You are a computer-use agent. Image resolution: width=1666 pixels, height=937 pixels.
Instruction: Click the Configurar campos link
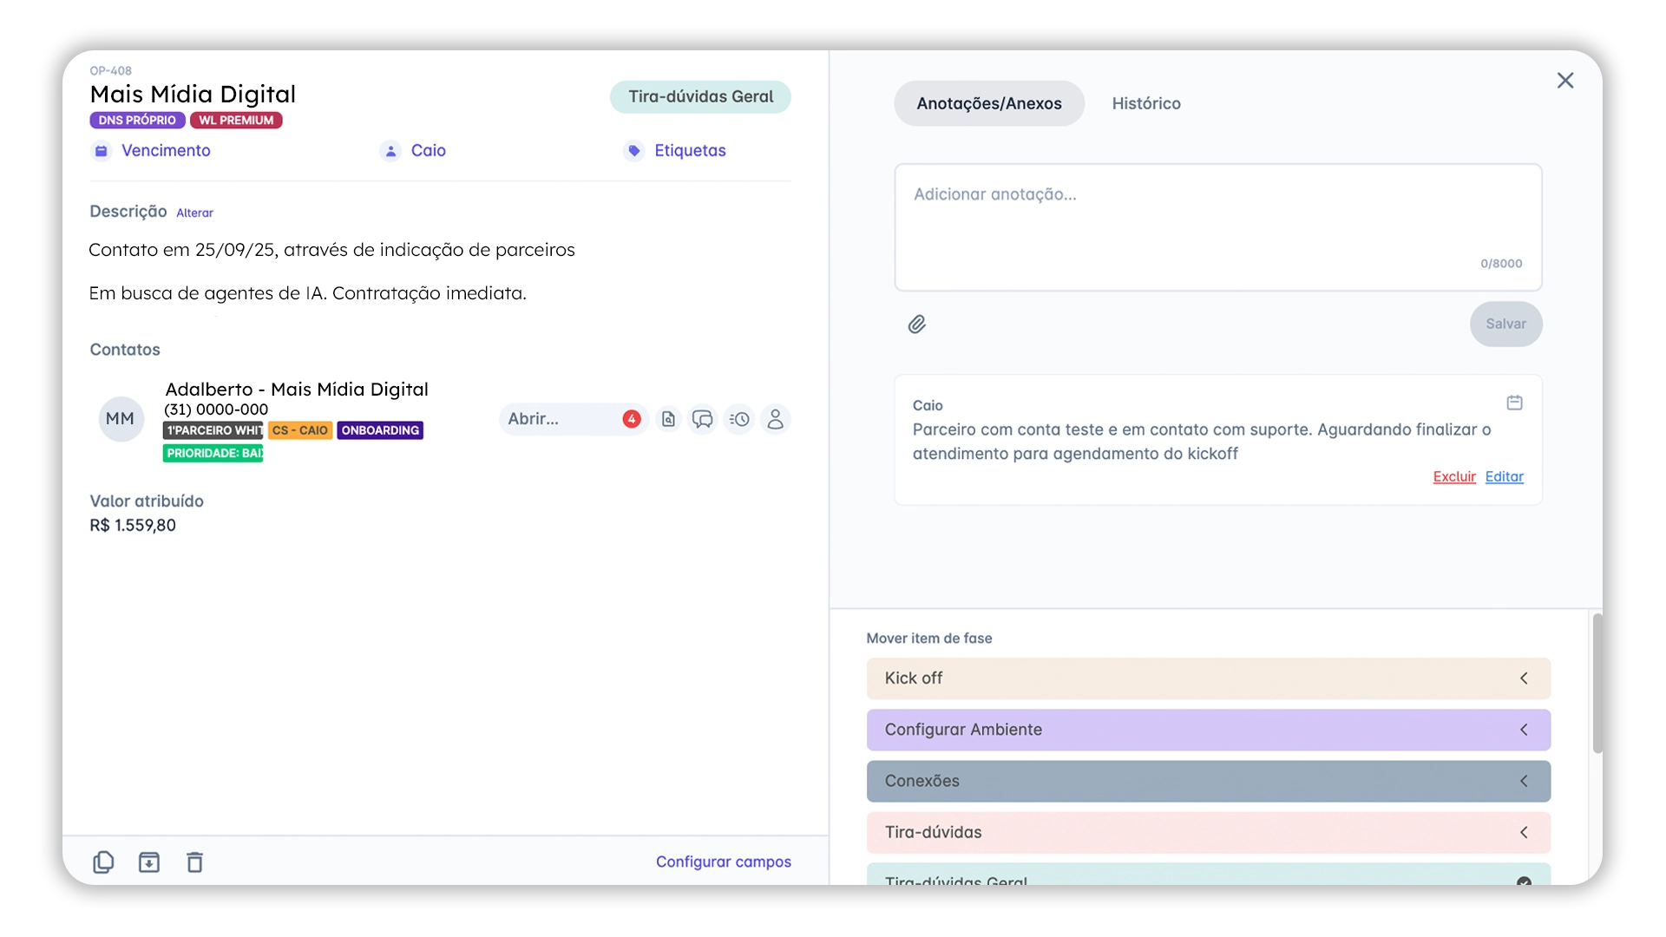723,862
